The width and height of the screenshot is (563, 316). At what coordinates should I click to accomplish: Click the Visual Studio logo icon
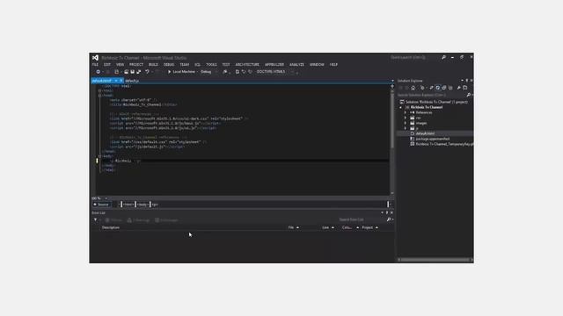[x=95, y=58]
